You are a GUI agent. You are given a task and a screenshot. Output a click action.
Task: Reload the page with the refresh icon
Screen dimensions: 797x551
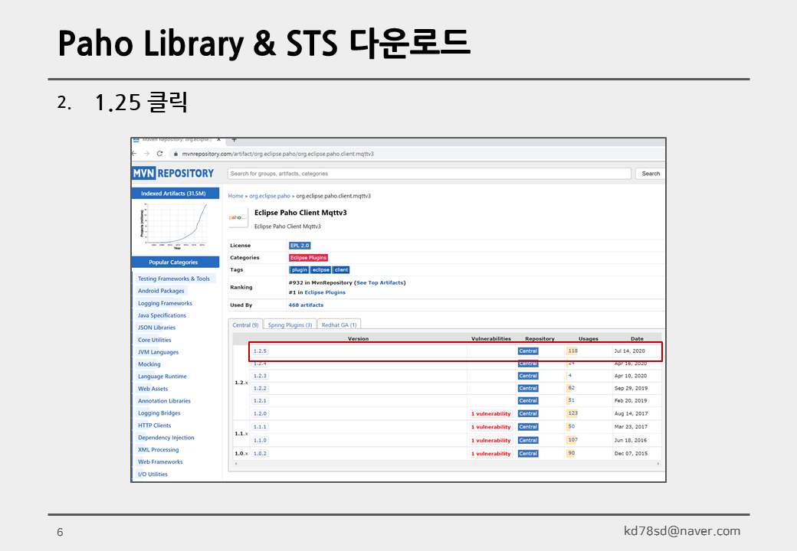[x=159, y=153]
